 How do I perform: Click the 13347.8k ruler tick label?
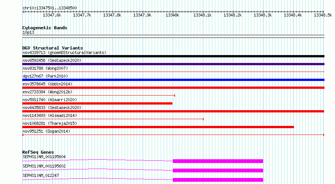(112, 15)
